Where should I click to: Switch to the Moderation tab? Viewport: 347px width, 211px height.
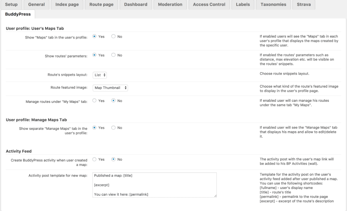(171, 5)
